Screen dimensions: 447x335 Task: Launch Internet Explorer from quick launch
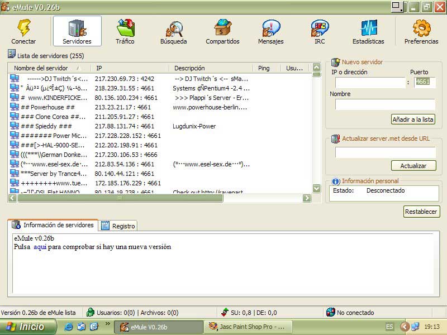coord(68,327)
